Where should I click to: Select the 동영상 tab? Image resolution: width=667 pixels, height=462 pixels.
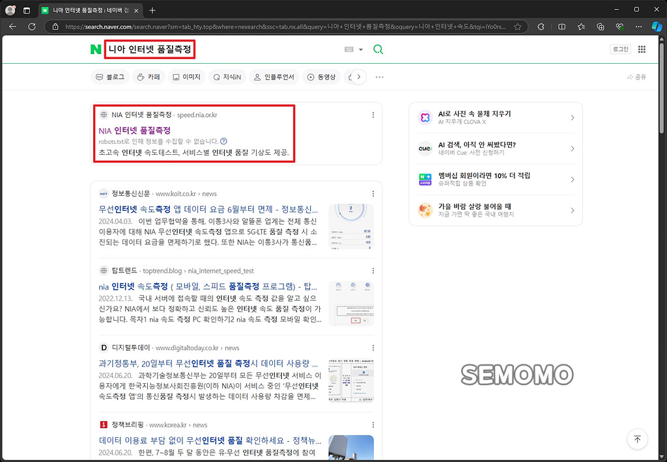coord(321,77)
